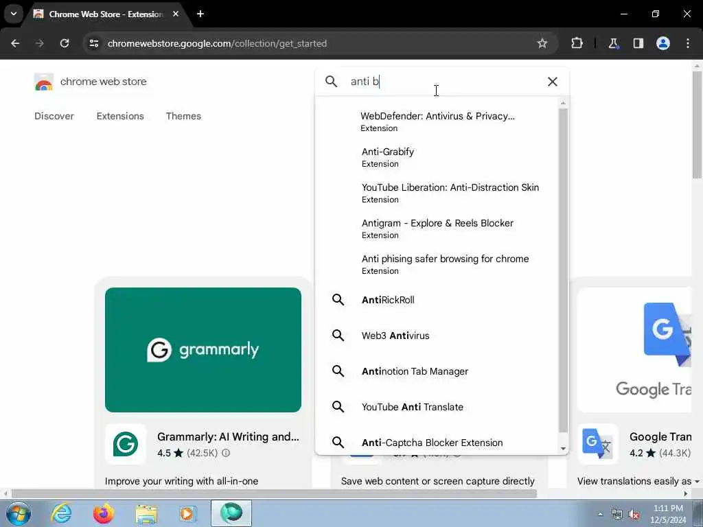The width and height of the screenshot is (703, 527).
Task: Choose YouTube Anti Translate search suggestion
Action: pos(437,407)
